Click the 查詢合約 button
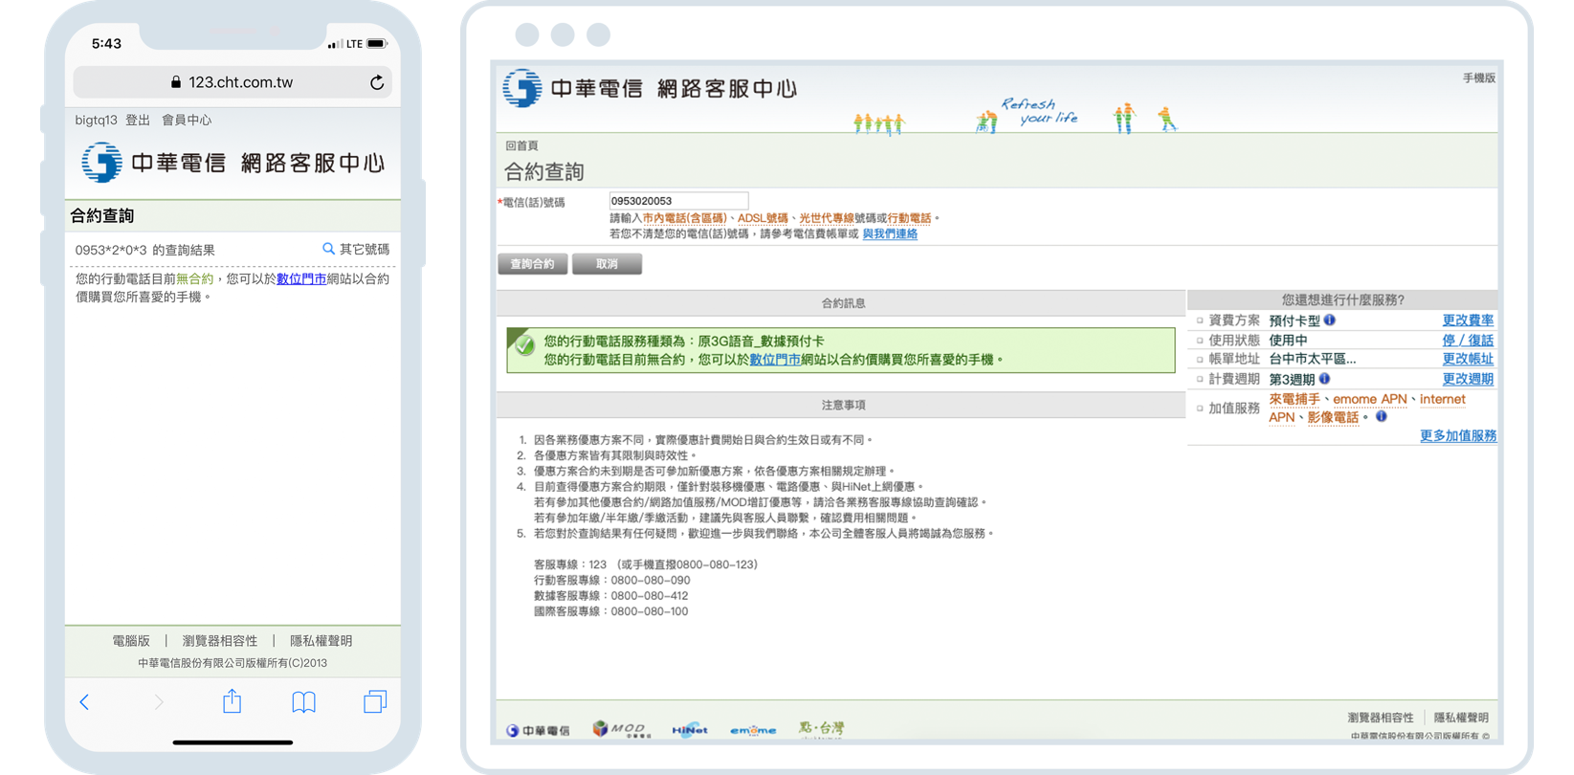 533,264
